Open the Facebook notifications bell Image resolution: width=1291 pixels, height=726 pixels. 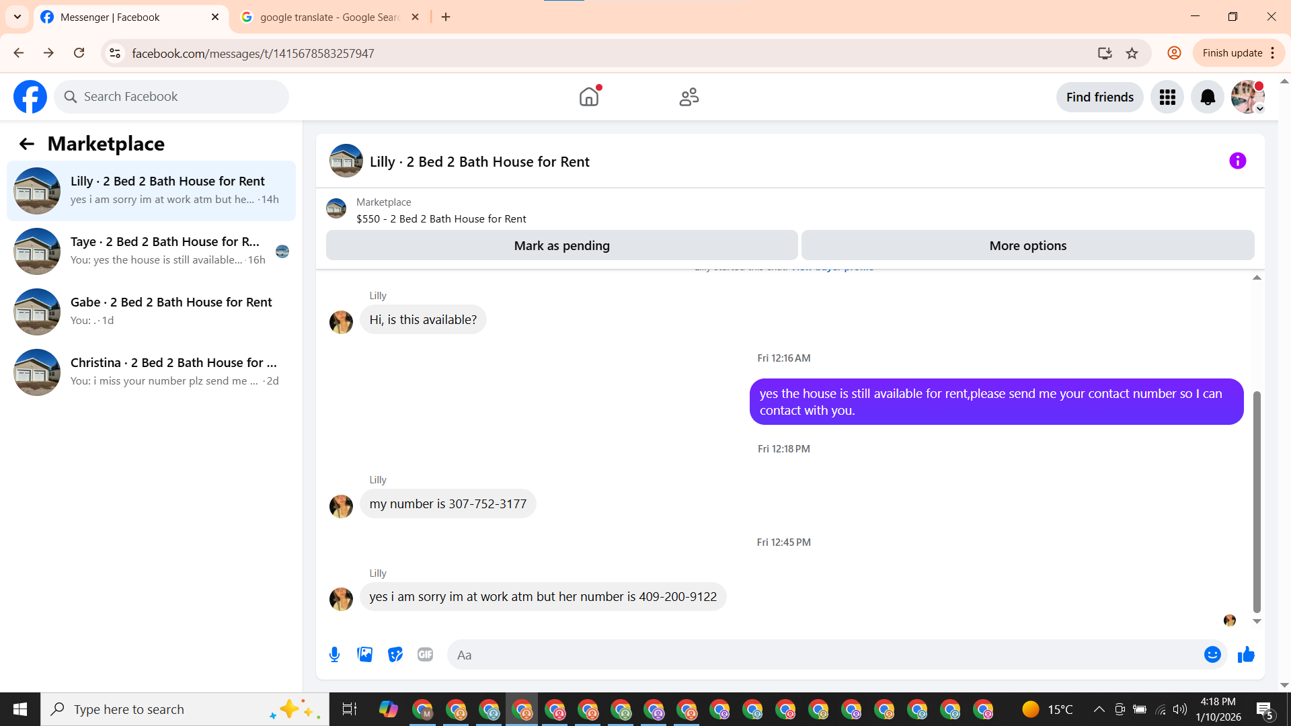pos(1207,97)
